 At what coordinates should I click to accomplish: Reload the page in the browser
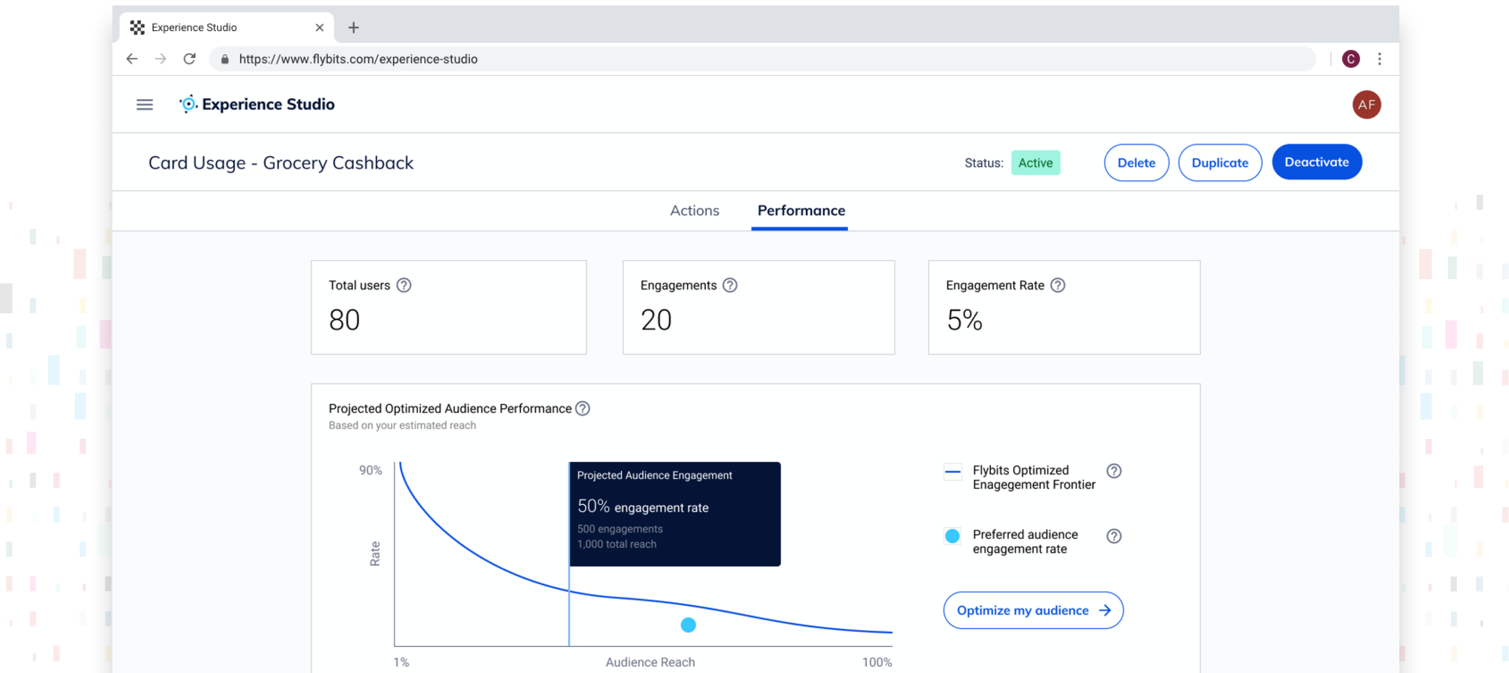(x=189, y=59)
